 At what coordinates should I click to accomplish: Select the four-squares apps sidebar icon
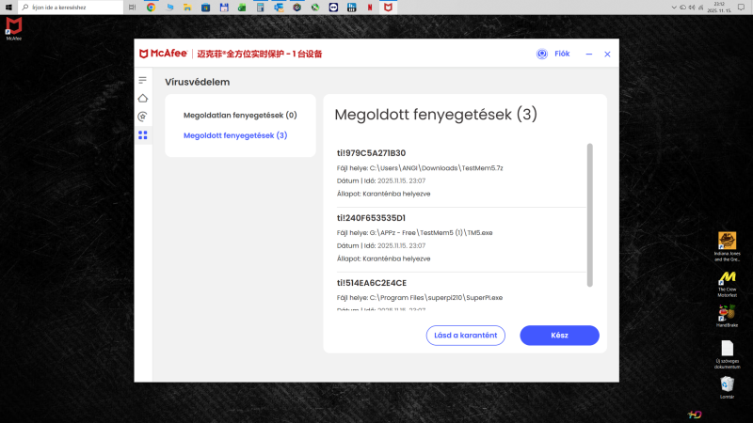143,135
